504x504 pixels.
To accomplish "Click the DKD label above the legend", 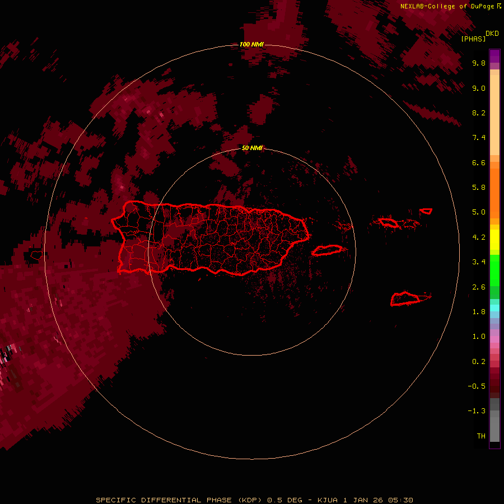I will (492, 34).
